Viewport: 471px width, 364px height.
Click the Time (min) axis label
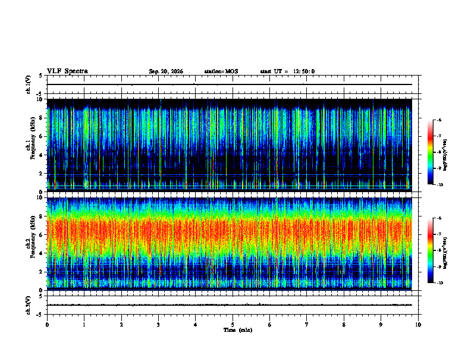click(238, 330)
